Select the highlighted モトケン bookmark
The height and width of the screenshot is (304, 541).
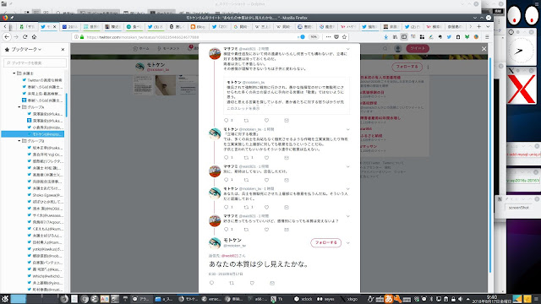tap(33, 134)
